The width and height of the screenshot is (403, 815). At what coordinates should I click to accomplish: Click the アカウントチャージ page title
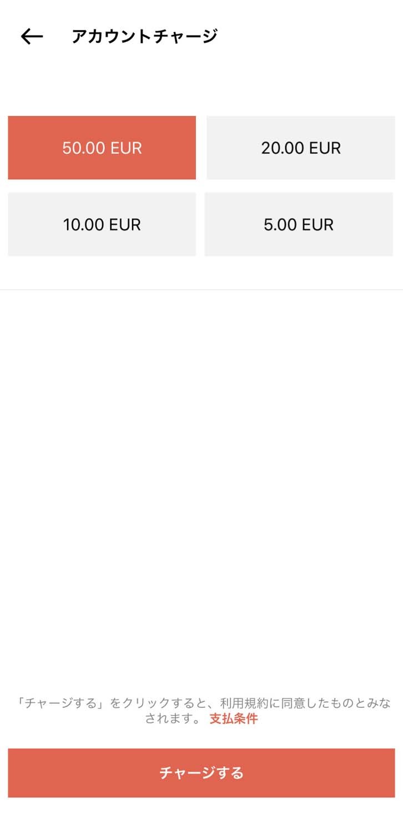[x=144, y=37]
